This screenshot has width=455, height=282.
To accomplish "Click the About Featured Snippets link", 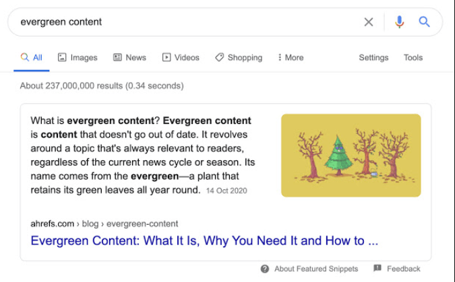I will (316, 269).
